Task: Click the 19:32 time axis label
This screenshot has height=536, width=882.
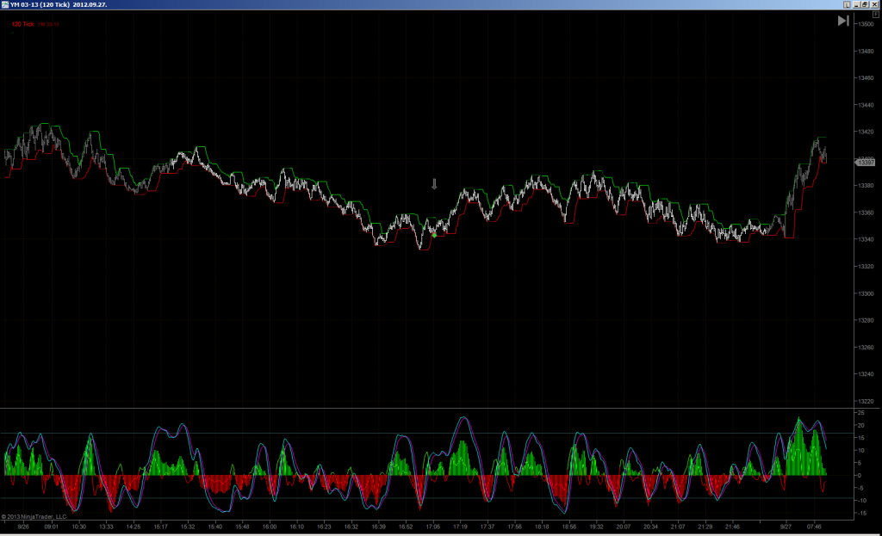Action: [x=596, y=527]
